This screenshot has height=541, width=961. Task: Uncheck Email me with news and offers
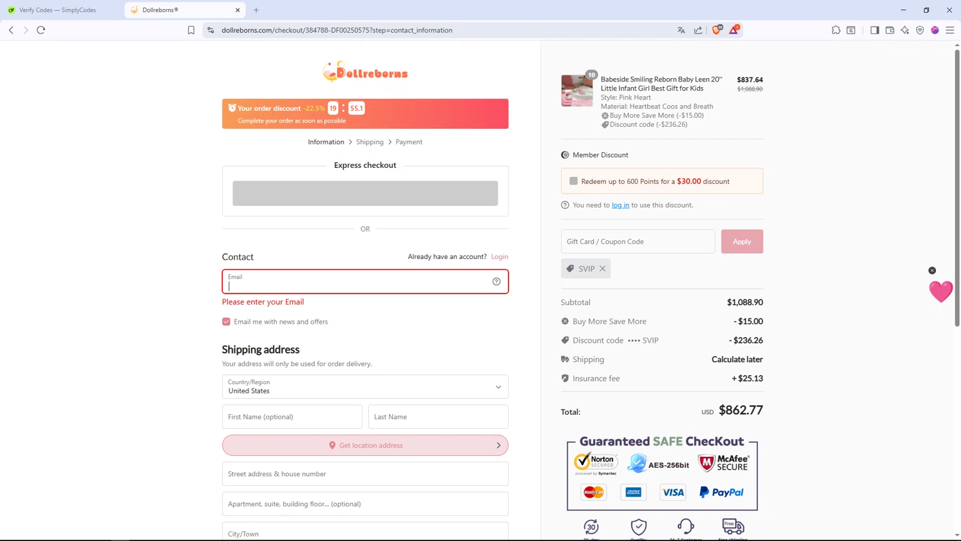click(x=226, y=322)
